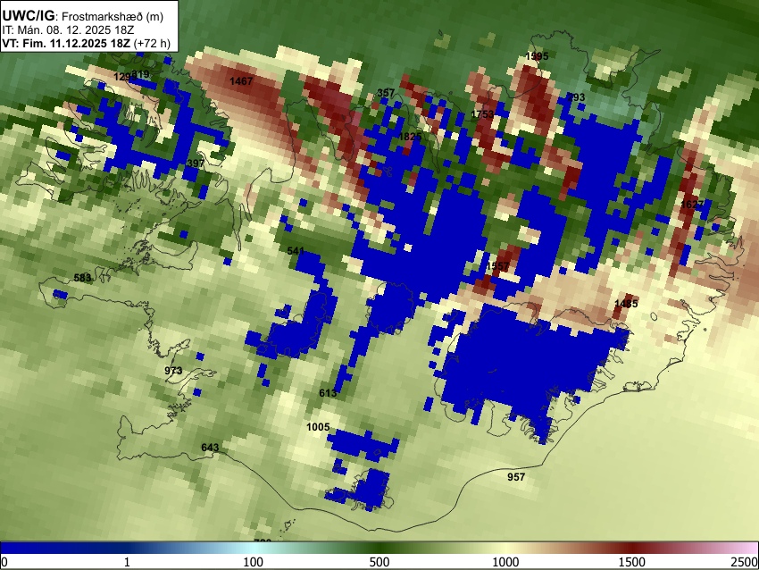Click the color scale label 100
Image resolution: width=759 pixels, height=570 pixels.
254,562
